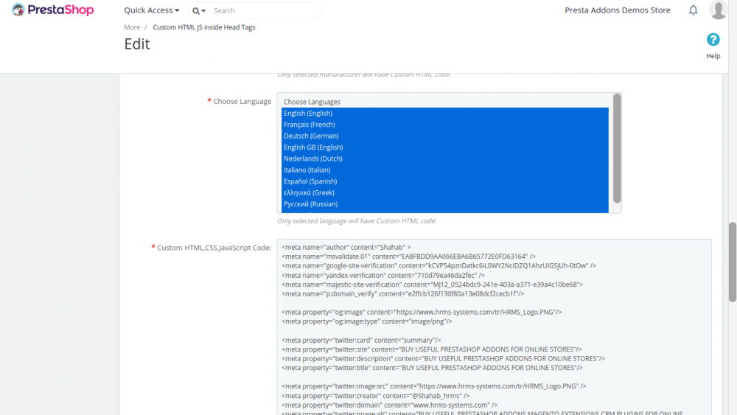Viewport: 737px width, 415px height.
Task: Click inside the Custom HTML code textarea
Action: 494,327
